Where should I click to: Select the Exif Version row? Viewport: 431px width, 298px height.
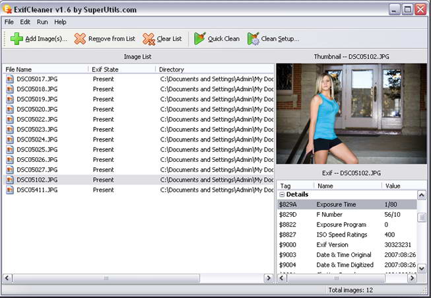coord(347,244)
